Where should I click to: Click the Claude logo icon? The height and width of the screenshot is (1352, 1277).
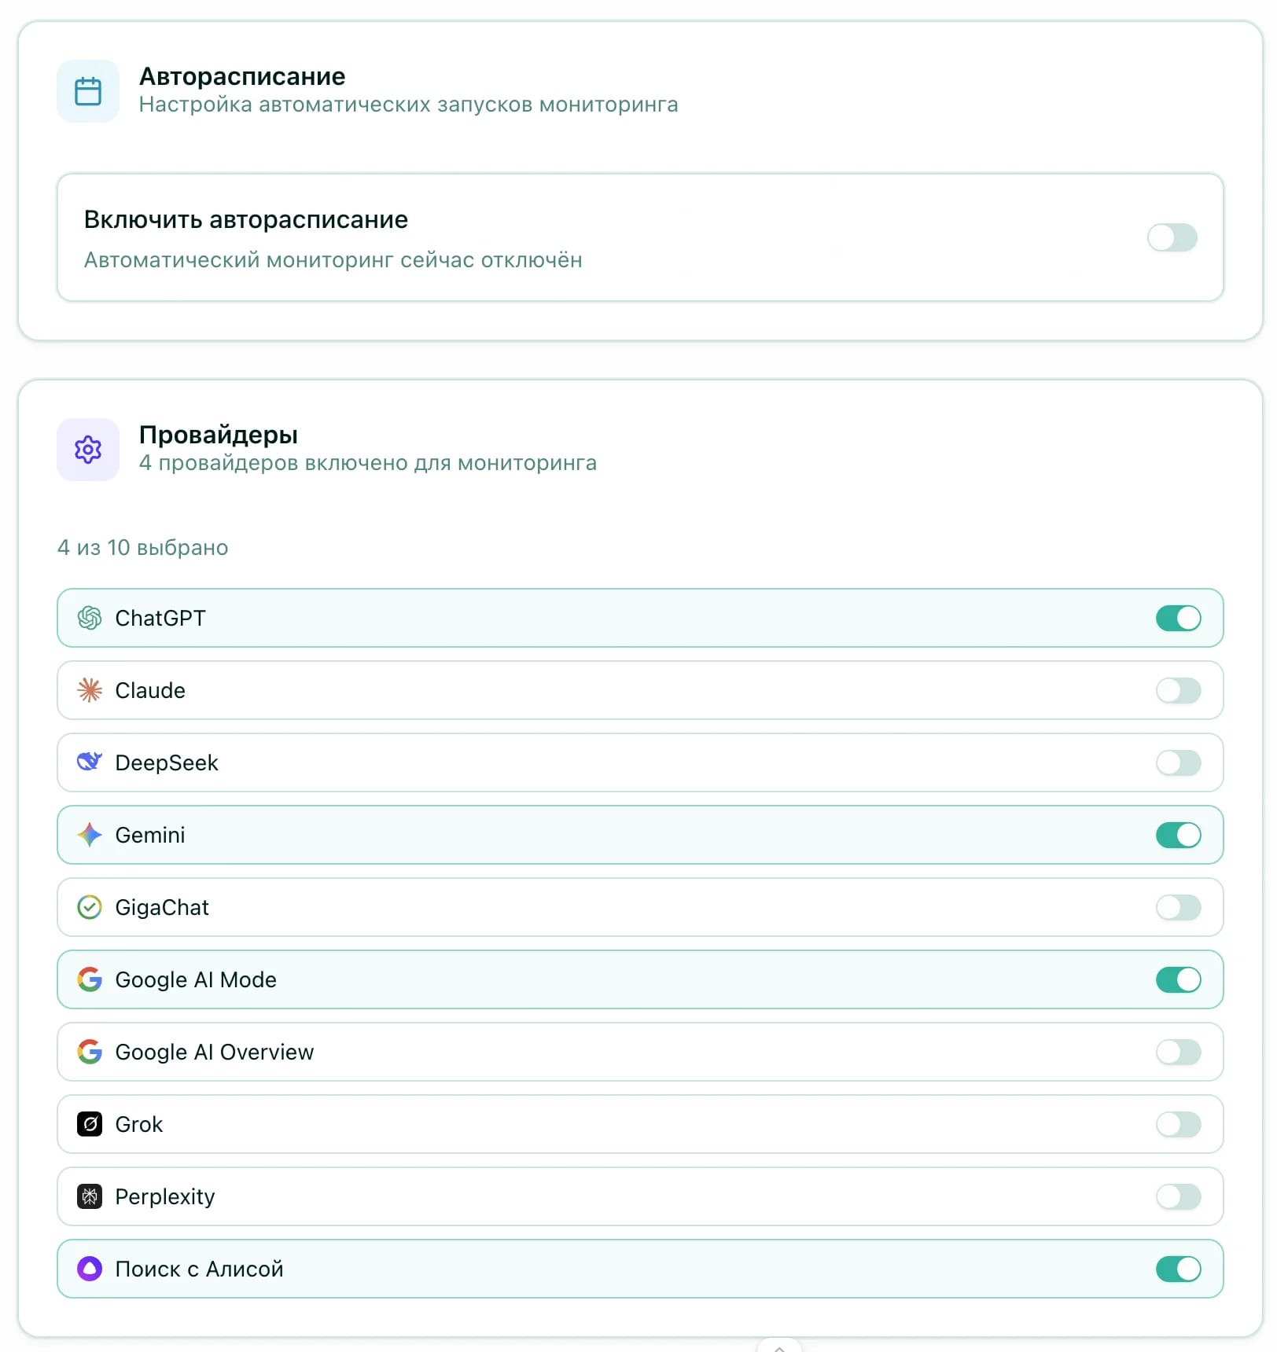pos(90,691)
